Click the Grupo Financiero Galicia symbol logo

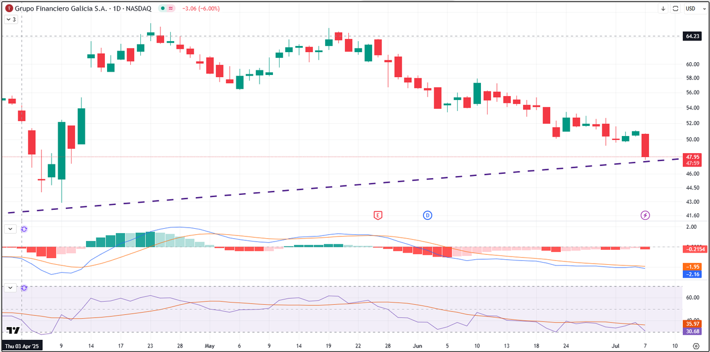9,9
